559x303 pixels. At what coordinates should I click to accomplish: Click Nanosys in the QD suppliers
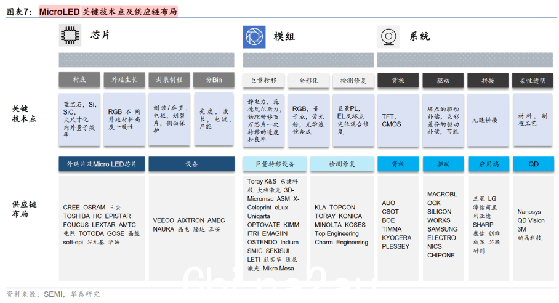pos(529,212)
